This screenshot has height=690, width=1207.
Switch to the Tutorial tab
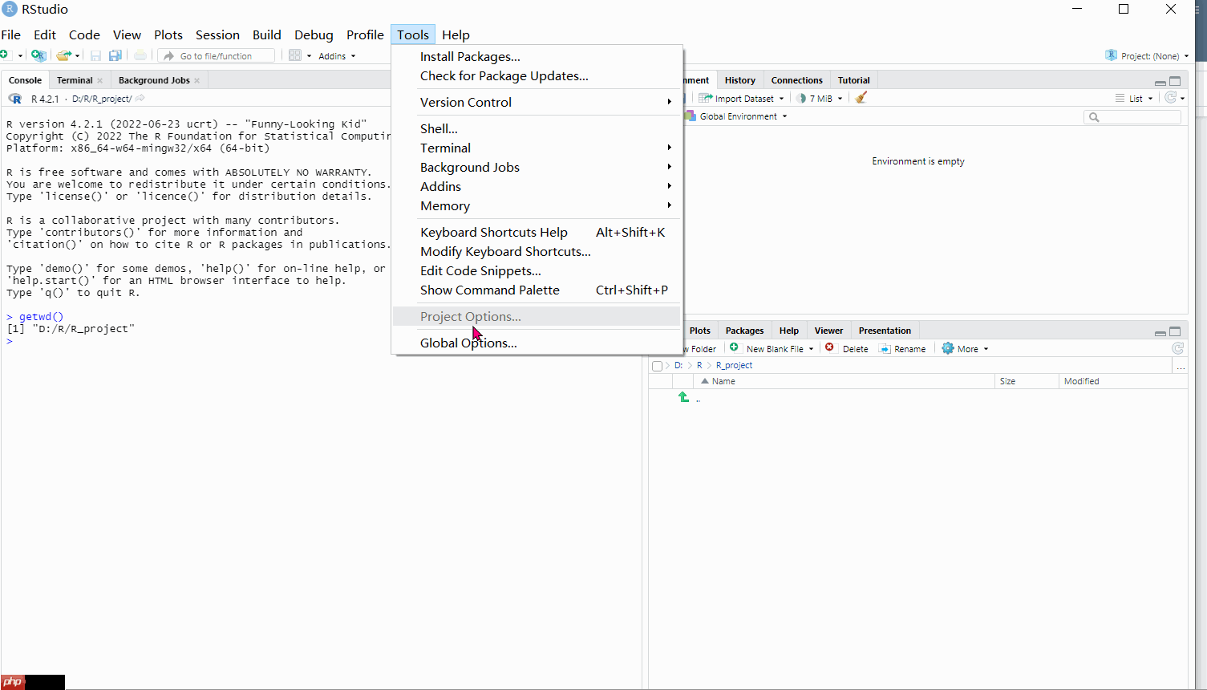[853, 80]
